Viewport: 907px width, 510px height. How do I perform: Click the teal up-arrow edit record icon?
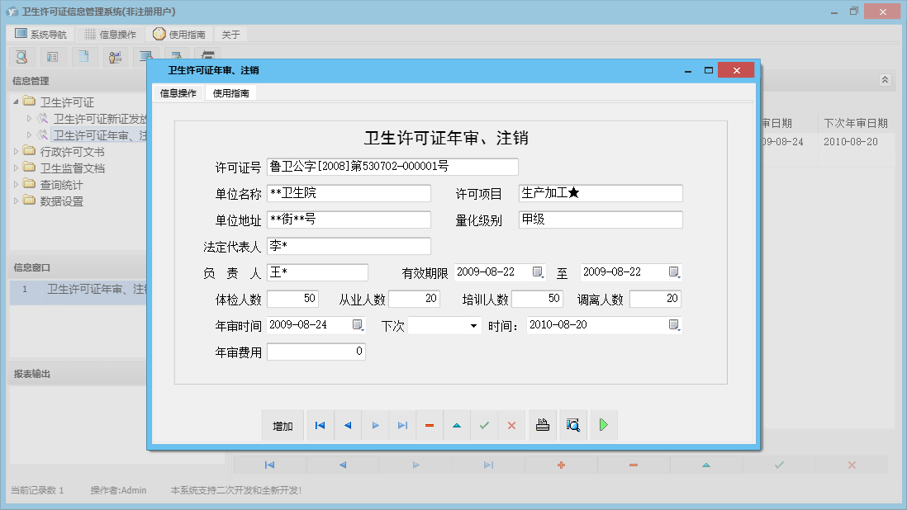tap(457, 425)
